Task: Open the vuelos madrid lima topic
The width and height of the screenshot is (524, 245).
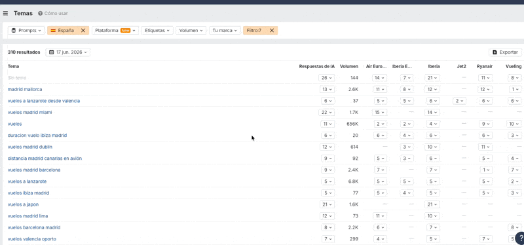Action: coord(28,216)
